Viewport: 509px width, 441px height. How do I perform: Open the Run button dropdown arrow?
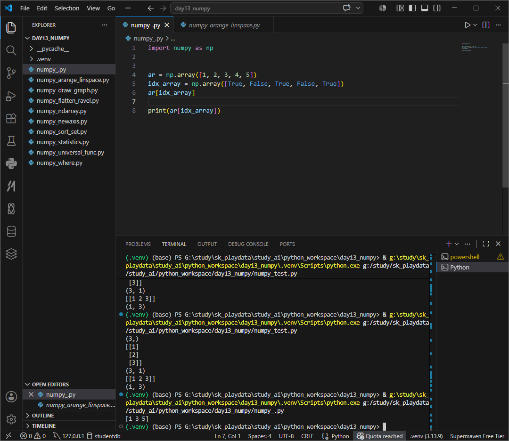point(475,25)
